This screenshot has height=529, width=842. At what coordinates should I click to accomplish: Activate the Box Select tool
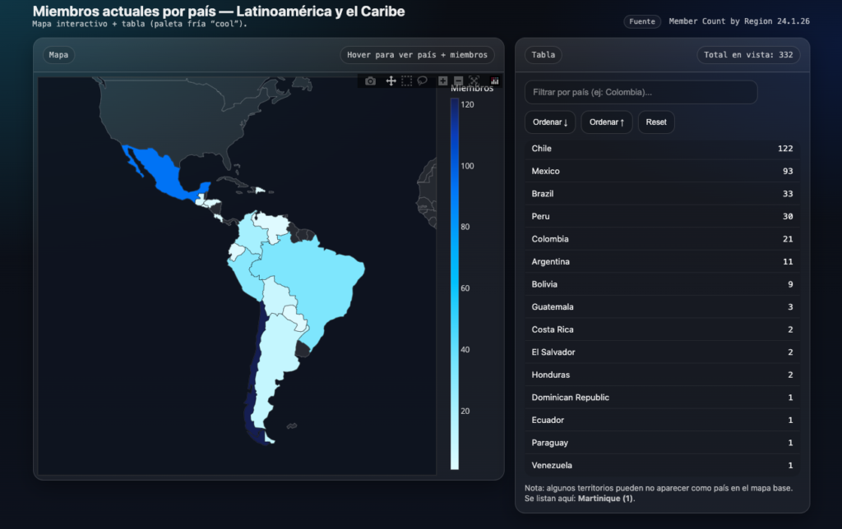(406, 80)
